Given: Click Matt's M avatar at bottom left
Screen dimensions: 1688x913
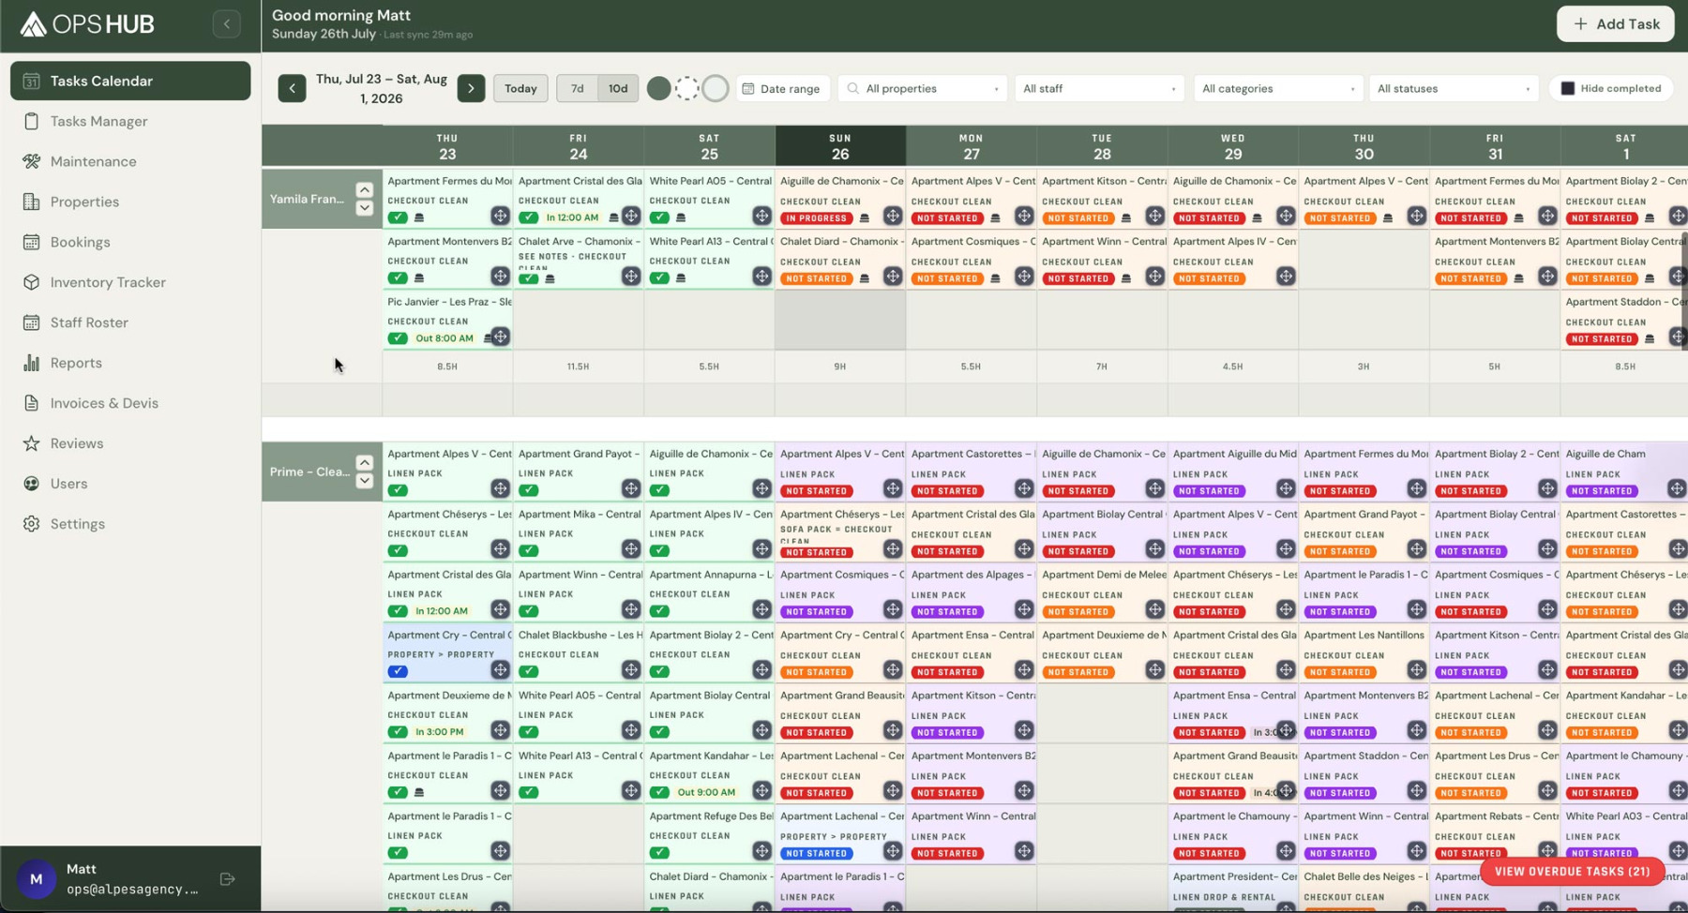Looking at the screenshot, I should [36, 879].
